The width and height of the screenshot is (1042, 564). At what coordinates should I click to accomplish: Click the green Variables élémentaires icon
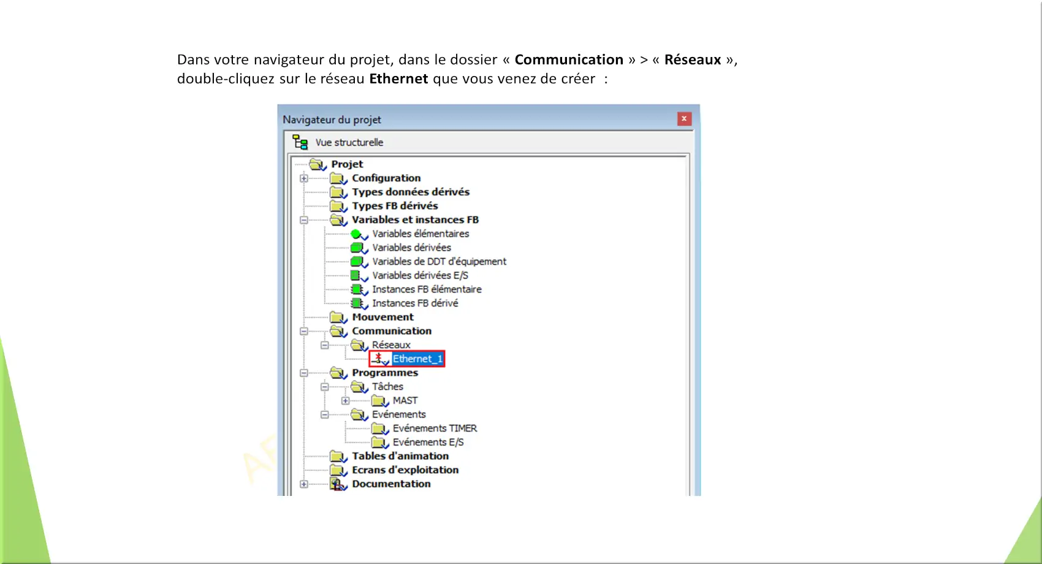point(357,234)
